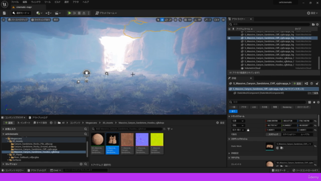Open the play options three-dot menu

(89, 13)
